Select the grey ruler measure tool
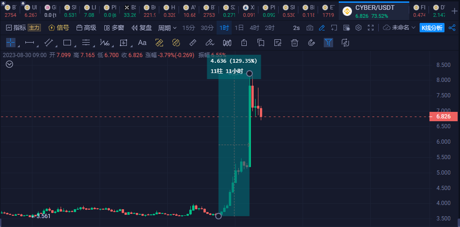This screenshot has height=227, width=460. pos(193,43)
